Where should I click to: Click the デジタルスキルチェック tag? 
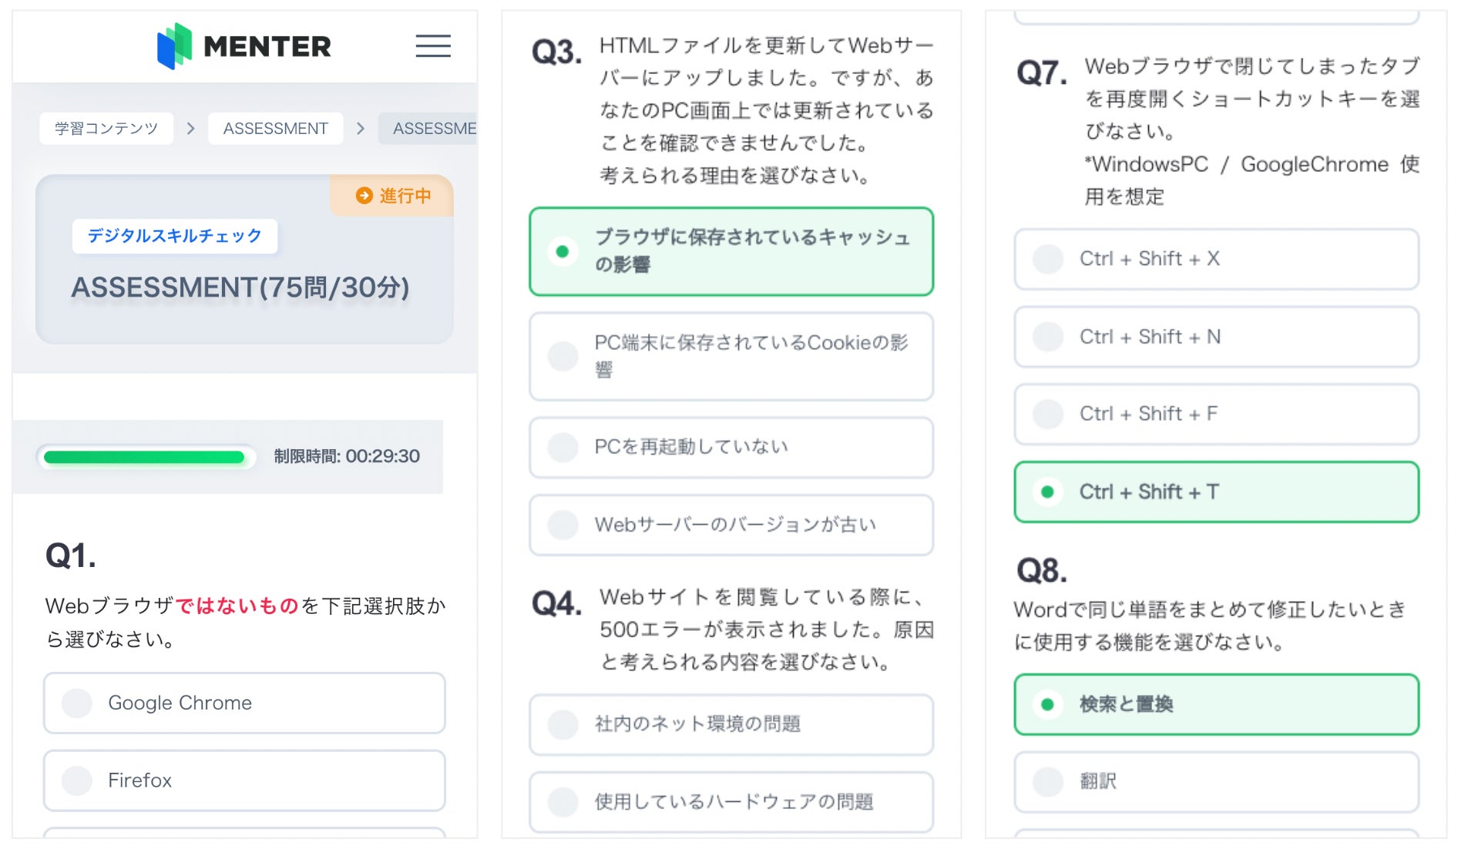tap(175, 236)
